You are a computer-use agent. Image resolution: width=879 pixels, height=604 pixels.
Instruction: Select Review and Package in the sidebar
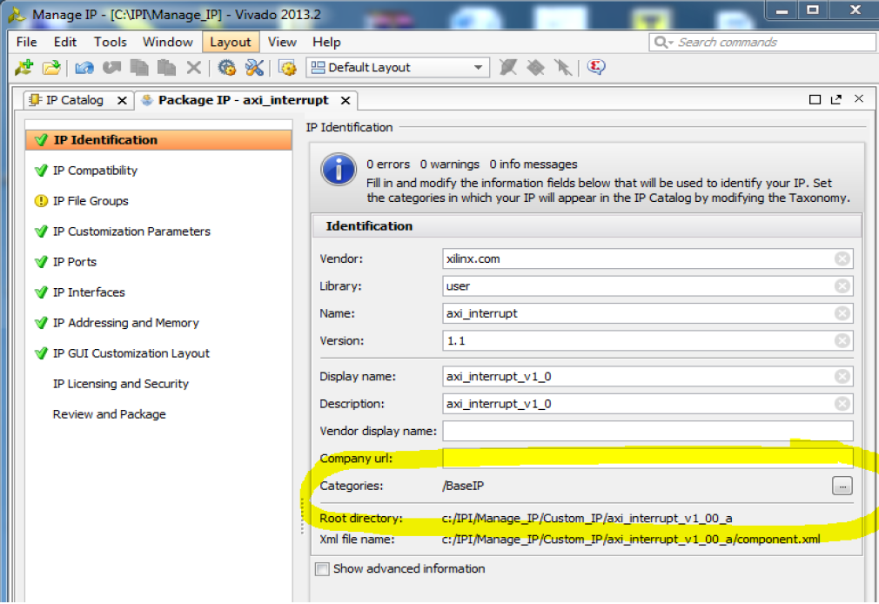coord(109,414)
